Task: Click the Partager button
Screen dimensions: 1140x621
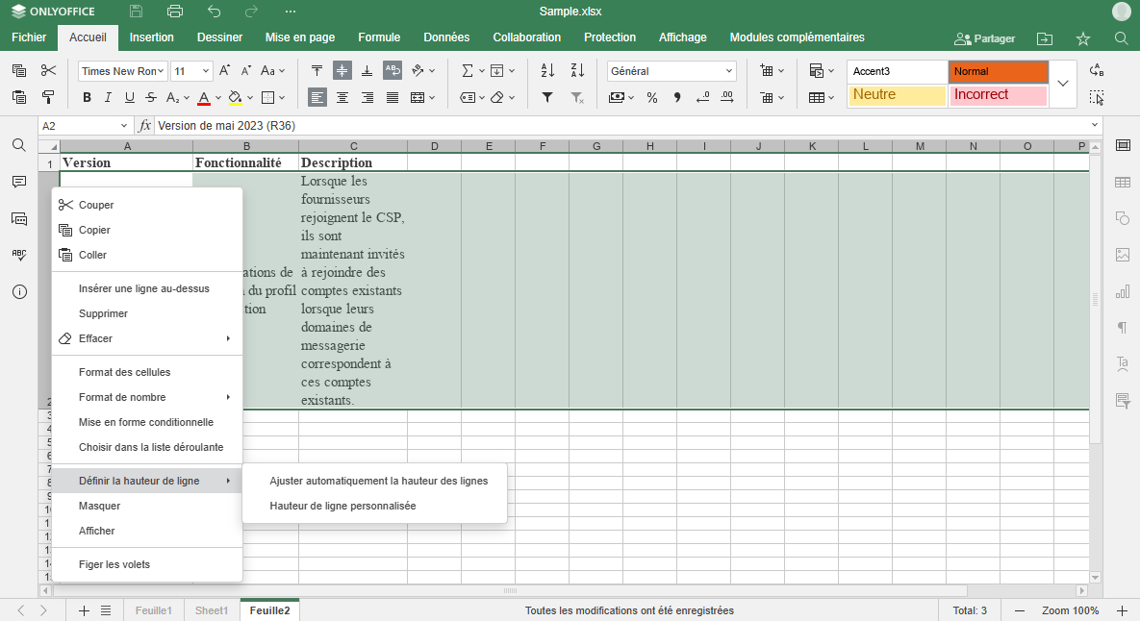Action: tap(983, 37)
